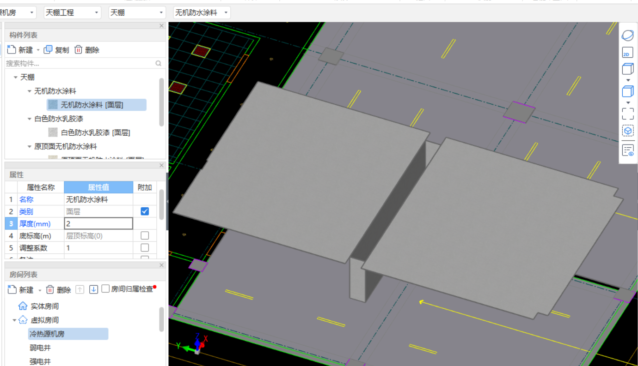Image resolution: width=638 pixels, height=366 pixels.
Task: Check the 附加 checkbox for 调整系数
Action: pyautogui.click(x=145, y=248)
